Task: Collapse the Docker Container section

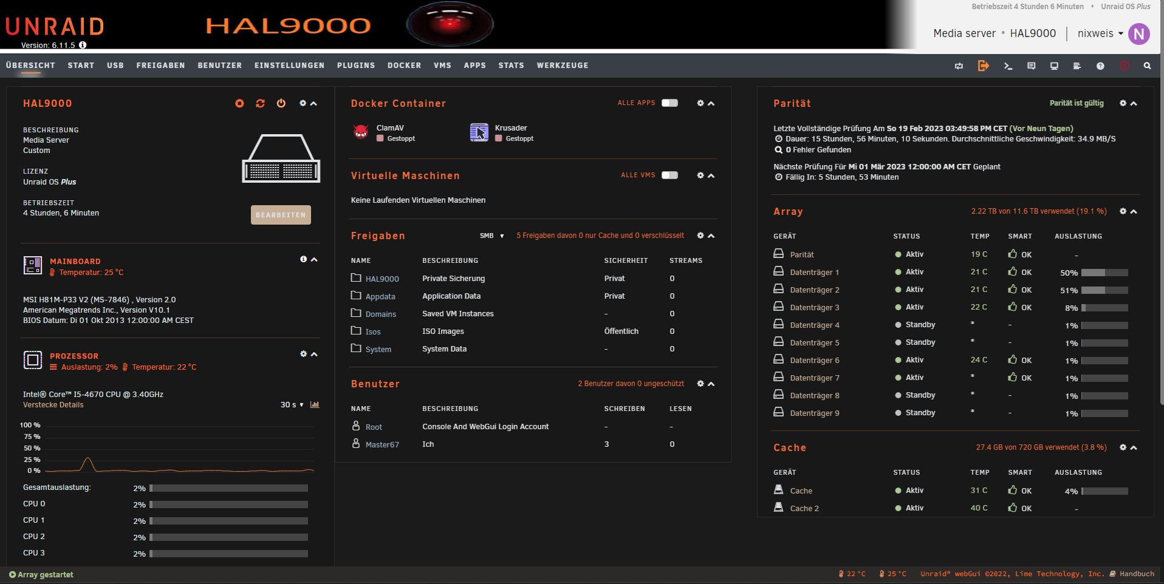Action: point(711,104)
